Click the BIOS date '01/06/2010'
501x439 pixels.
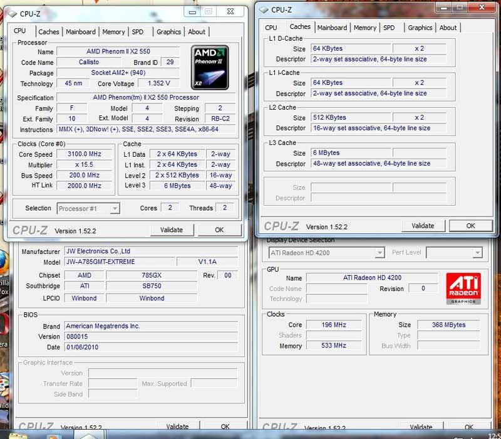(x=151, y=347)
